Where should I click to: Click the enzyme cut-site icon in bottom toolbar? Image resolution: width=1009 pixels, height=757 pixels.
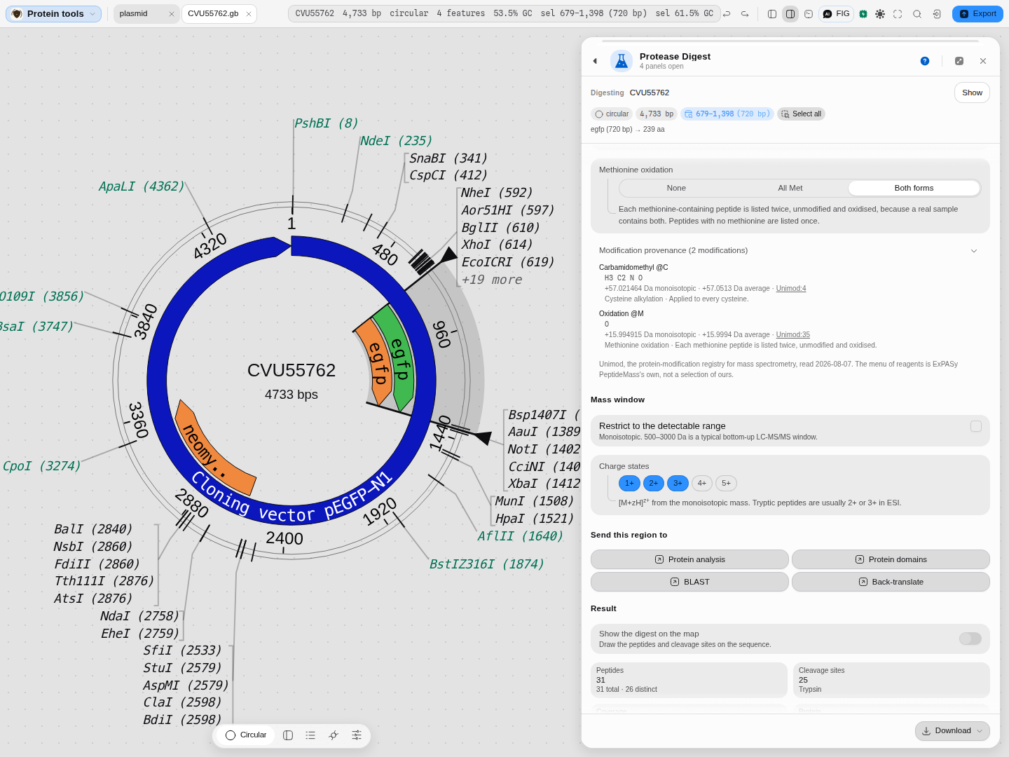(334, 735)
